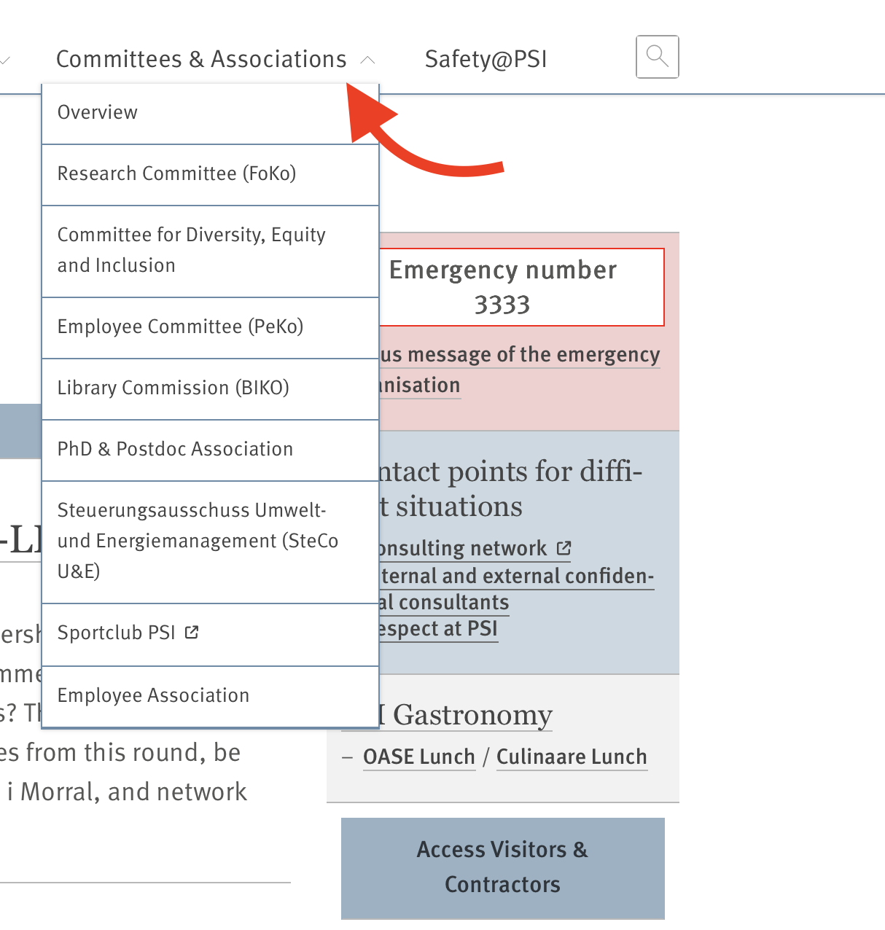Screen dimensions: 885x930
Task: Select Overview from the dropdown
Action: (x=98, y=112)
